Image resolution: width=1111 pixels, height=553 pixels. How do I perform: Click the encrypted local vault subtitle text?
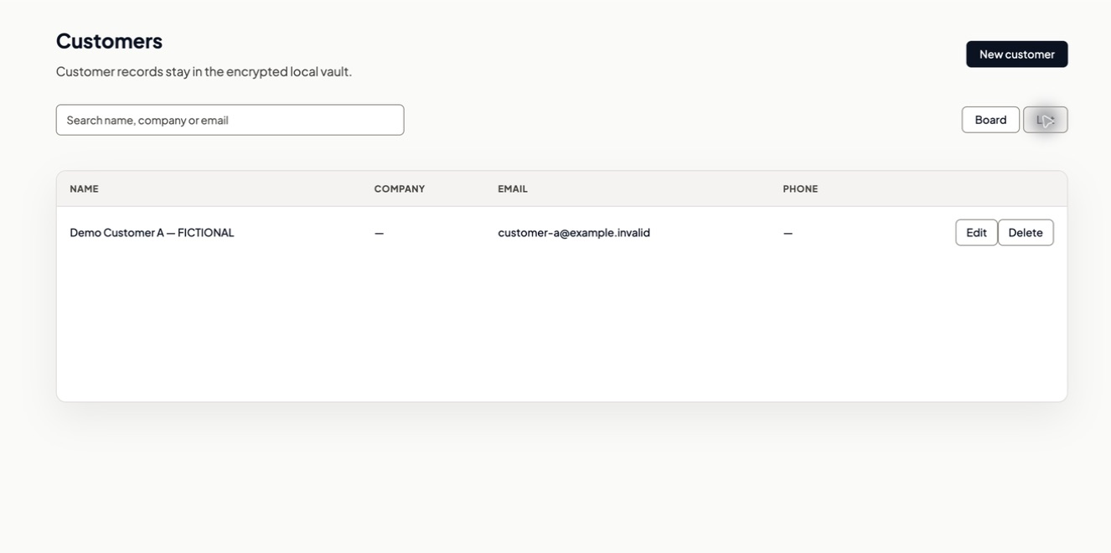(204, 71)
